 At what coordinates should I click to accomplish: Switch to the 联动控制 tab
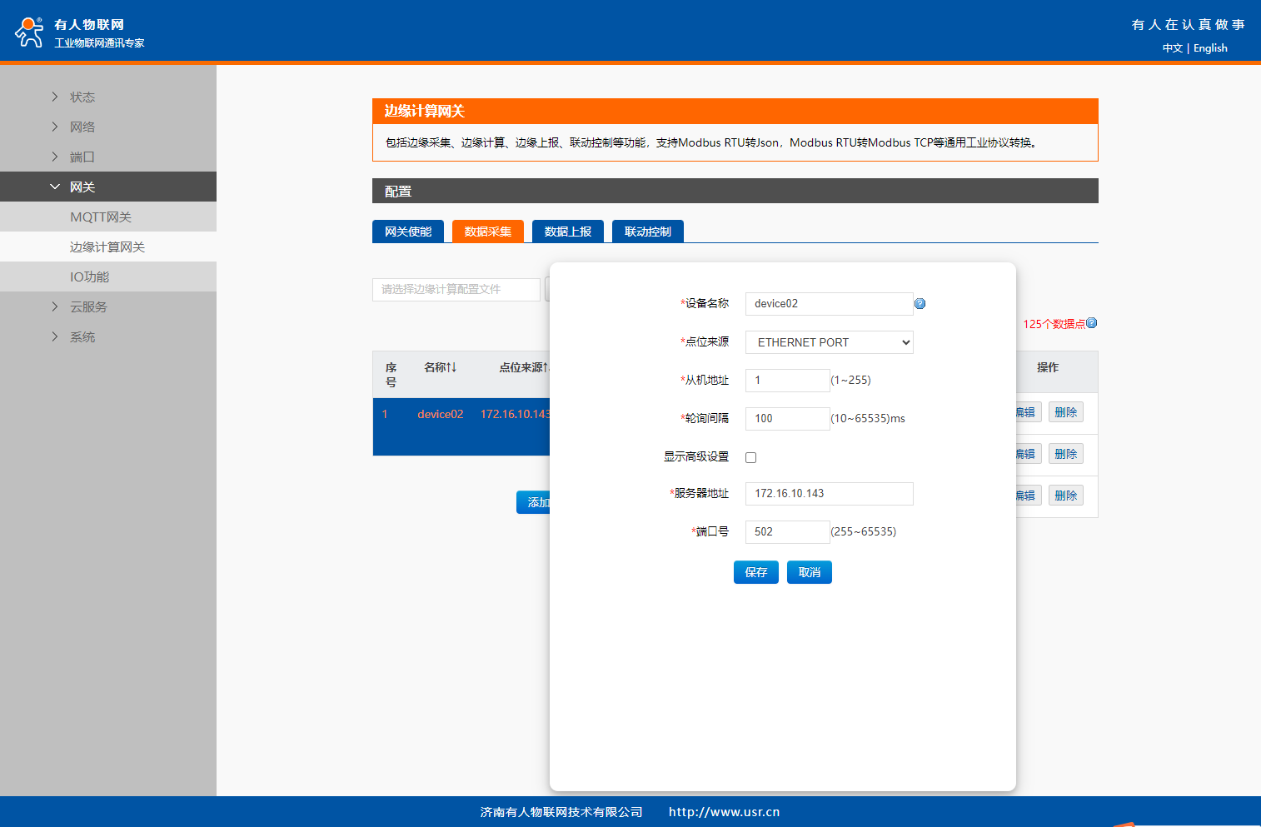click(647, 232)
